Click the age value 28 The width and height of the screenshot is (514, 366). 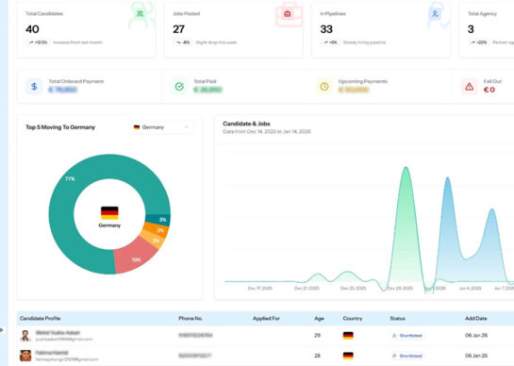[317, 356]
